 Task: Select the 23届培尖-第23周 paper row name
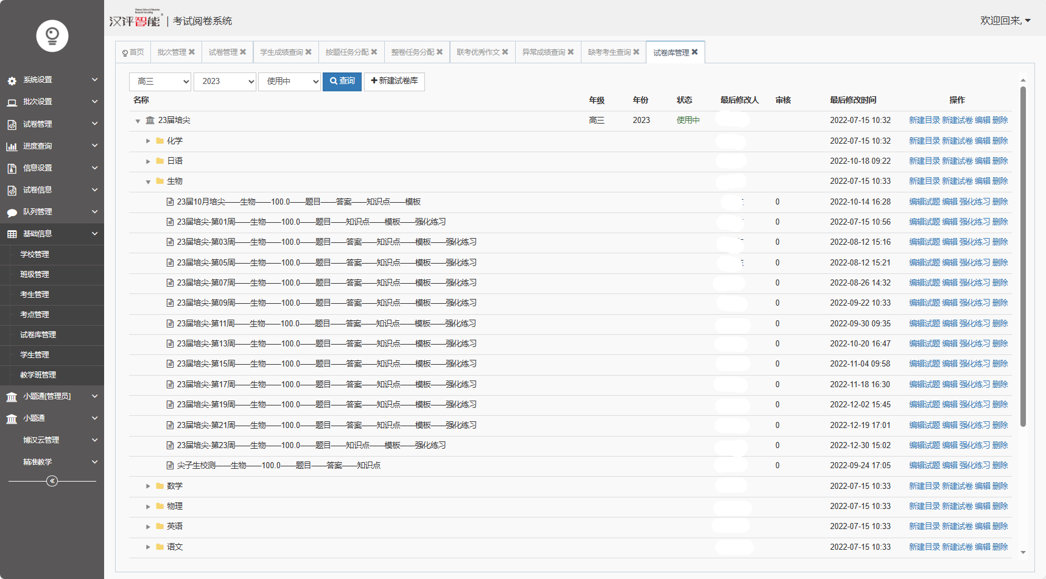tap(311, 445)
